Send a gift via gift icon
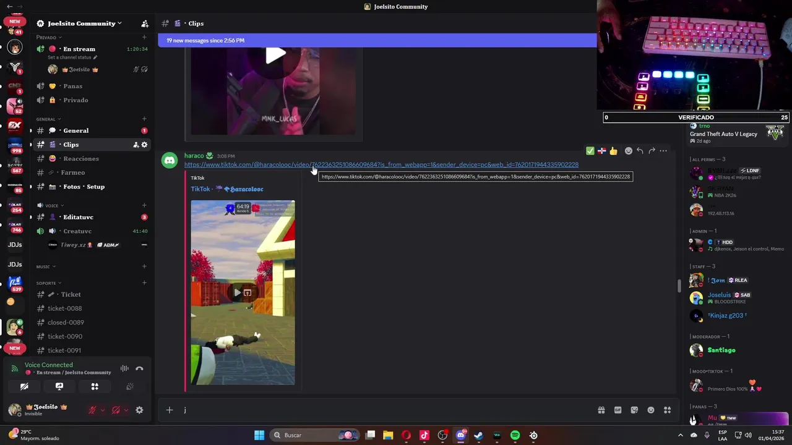The width and height of the screenshot is (792, 445). (601, 410)
